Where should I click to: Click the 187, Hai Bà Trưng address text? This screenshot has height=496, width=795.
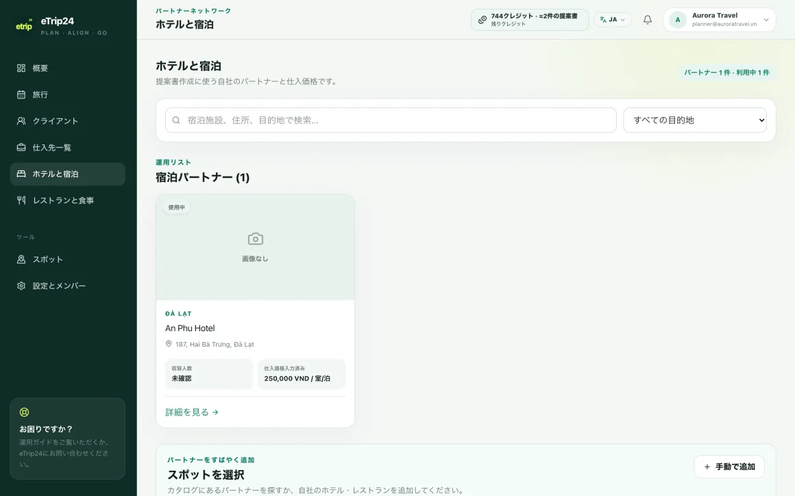click(215, 344)
